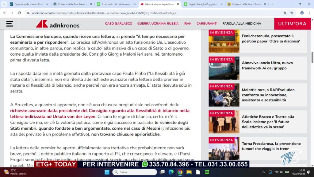View site information icon in address bar
Image resolution: width=314 pixels, height=177 pixels.
(x=28, y=13)
